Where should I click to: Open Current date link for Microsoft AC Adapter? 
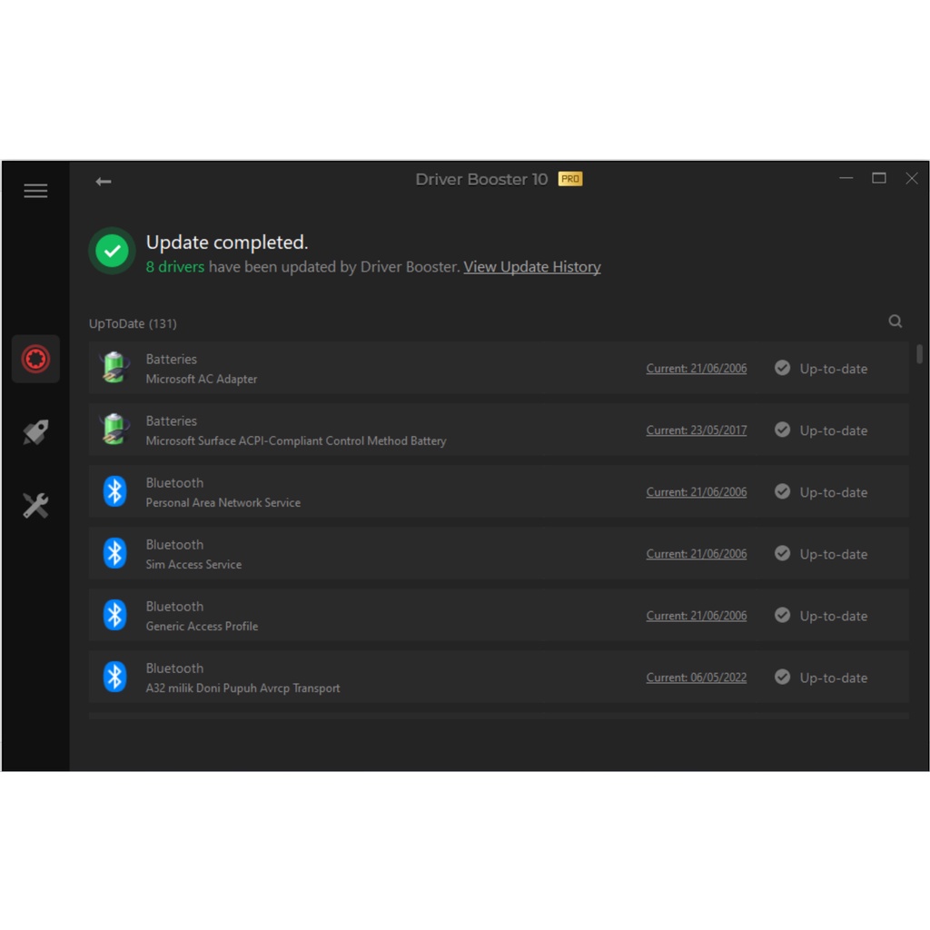pos(697,369)
